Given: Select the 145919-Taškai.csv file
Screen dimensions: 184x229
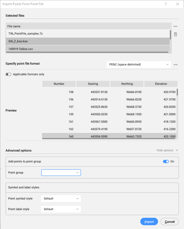Looking at the screenshot, I should (21, 49).
